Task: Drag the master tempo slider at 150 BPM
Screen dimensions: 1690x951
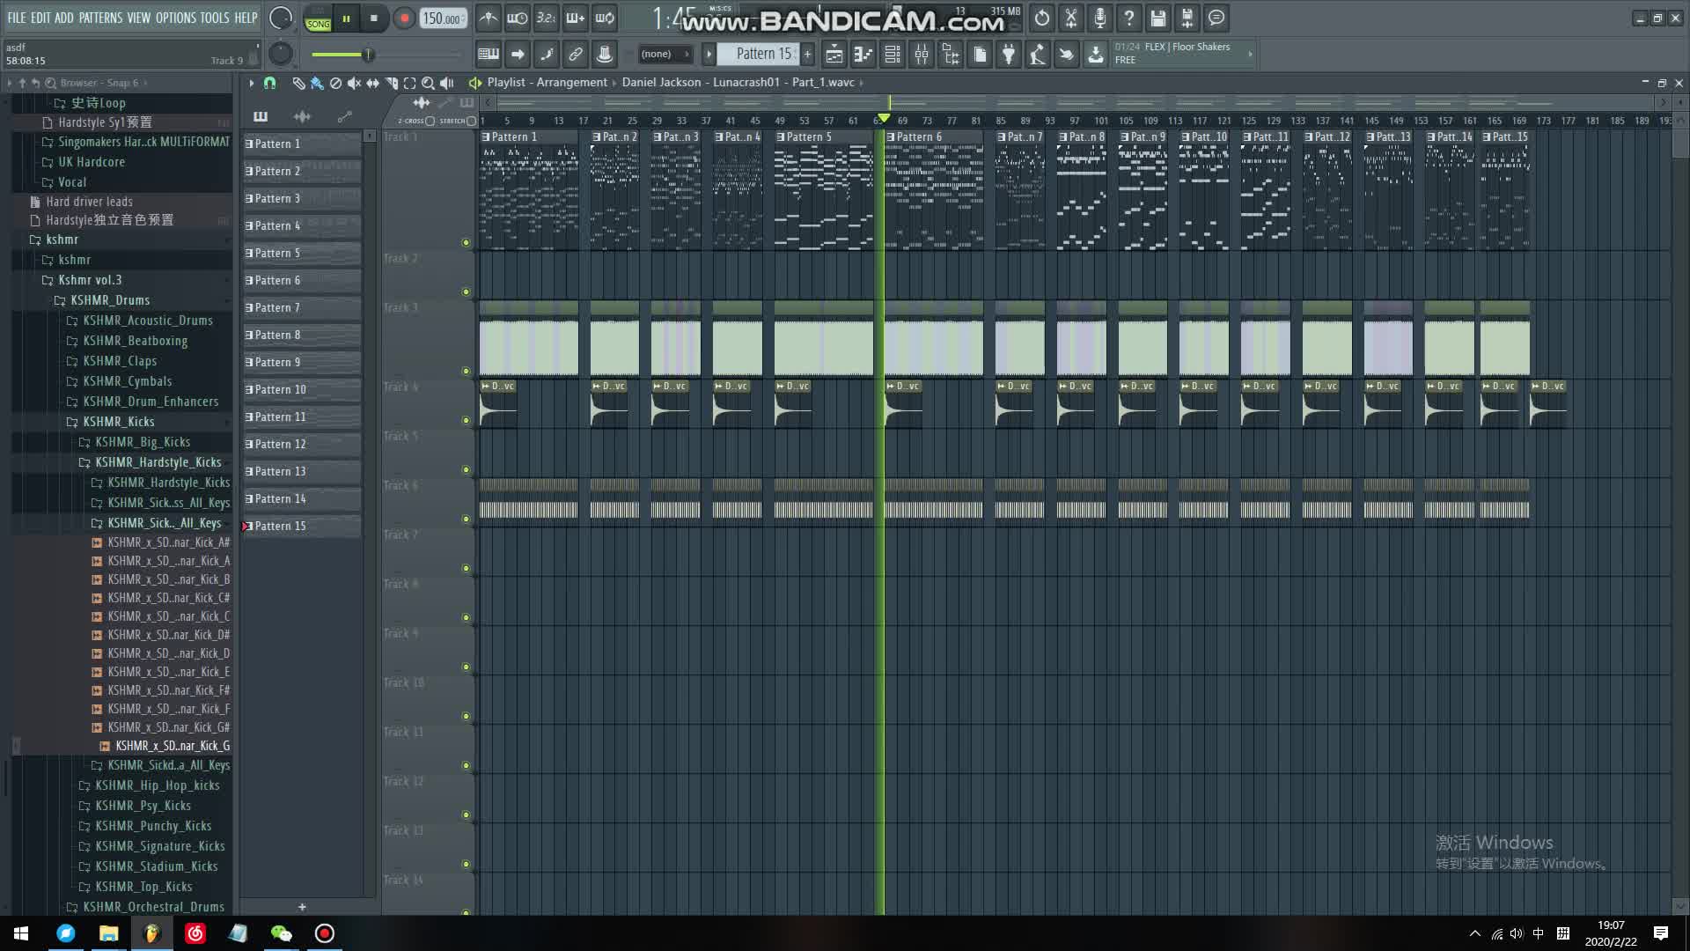Action: (441, 18)
